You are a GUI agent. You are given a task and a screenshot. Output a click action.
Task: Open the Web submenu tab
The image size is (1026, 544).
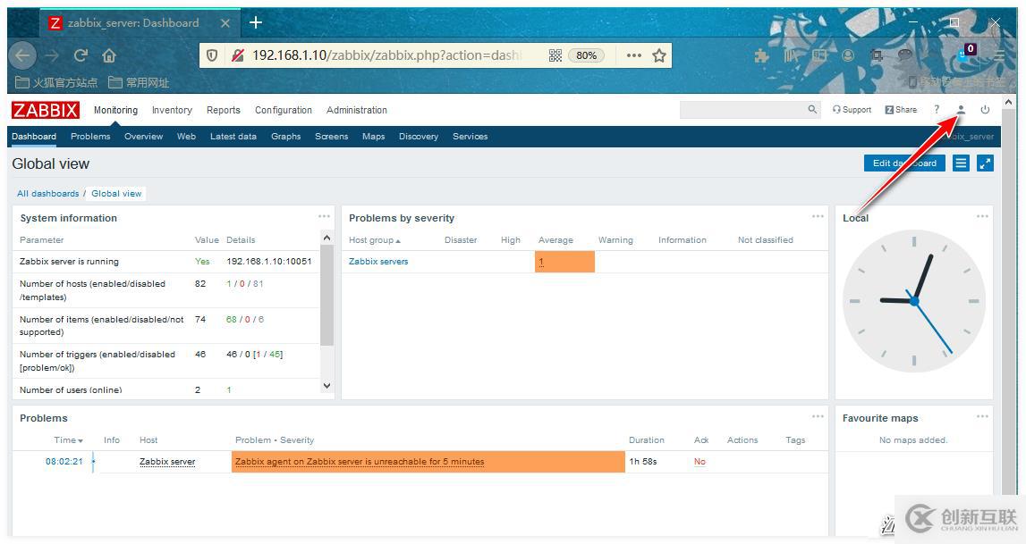[x=186, y=137]
